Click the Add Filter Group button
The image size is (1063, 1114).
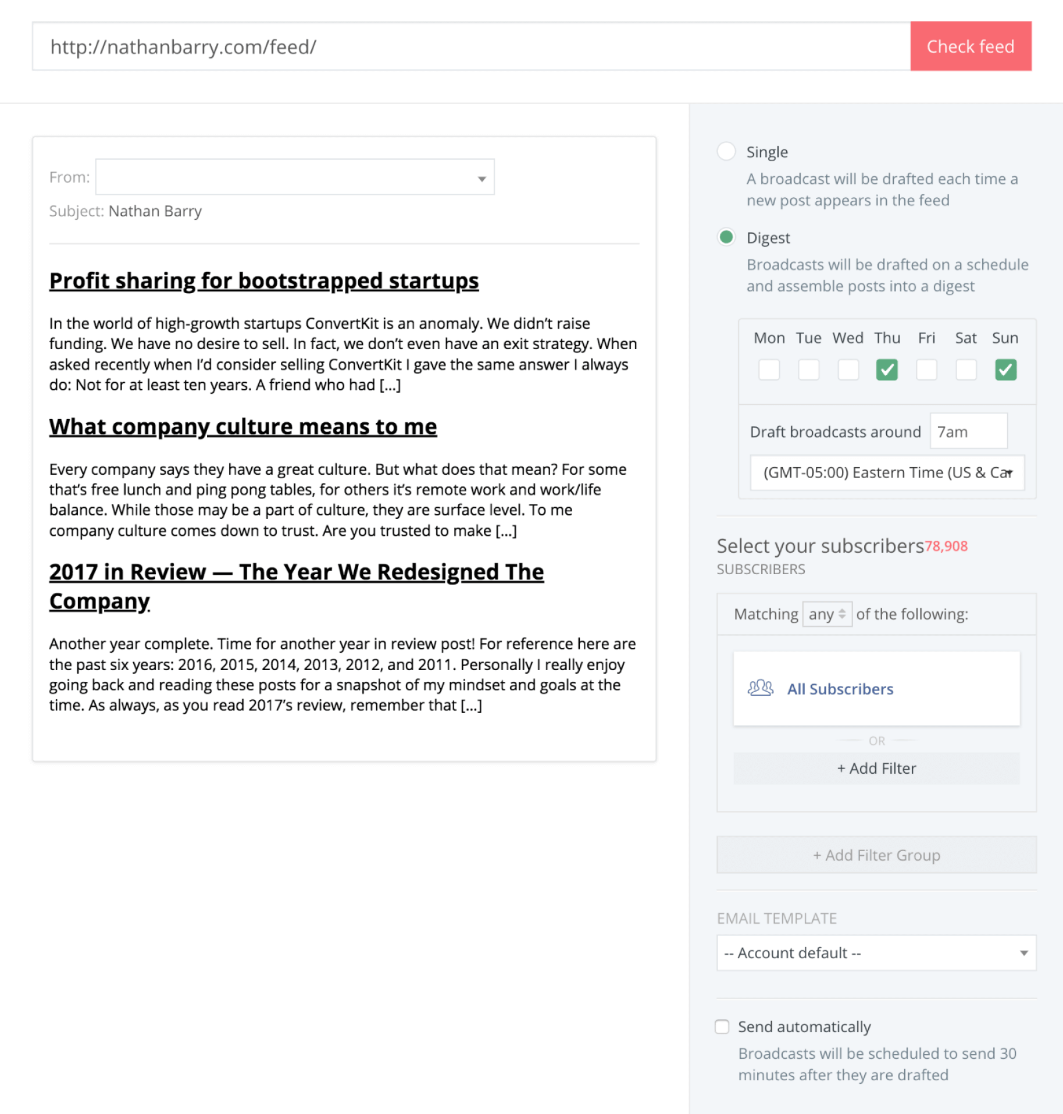pos(876,855)
